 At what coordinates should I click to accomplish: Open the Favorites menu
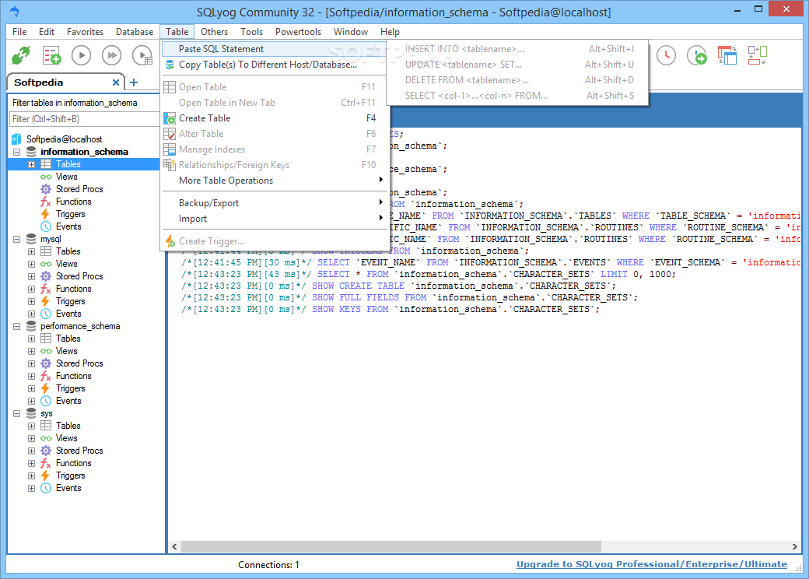[85, 31]
